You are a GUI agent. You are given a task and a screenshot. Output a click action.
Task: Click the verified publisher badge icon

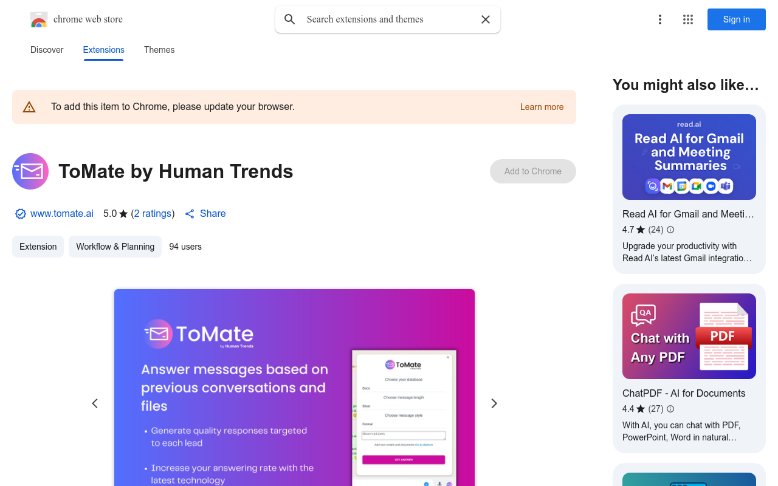pyautogui.click(x=21, y=214)
